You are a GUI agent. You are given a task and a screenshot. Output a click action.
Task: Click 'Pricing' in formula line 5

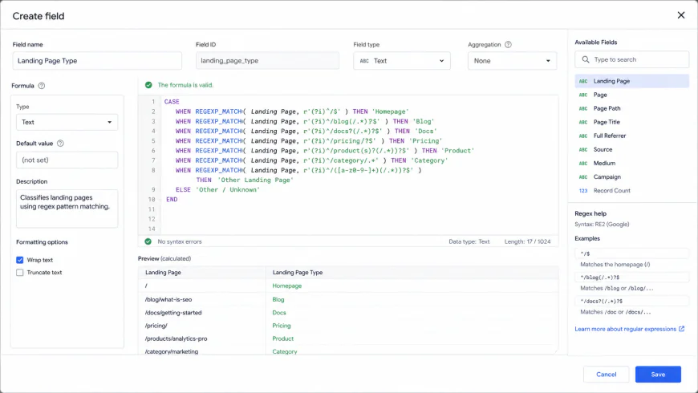[425, 141]
